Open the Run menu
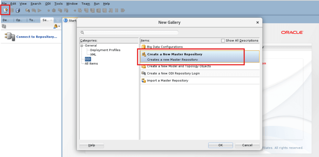319x157 pixels. (97, 4)
